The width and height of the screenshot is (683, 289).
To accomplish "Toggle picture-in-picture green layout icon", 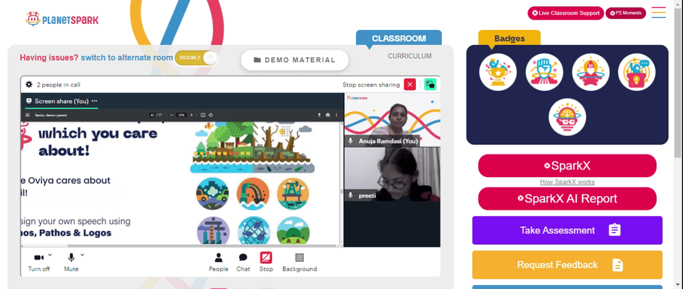I will click(x=430, y=85).
